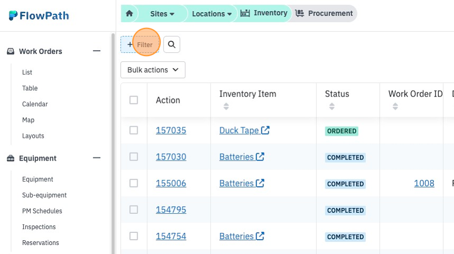Click the FlowPath logo
The width and height of the screenshot is (454, 254).
(x=39, y=16)
